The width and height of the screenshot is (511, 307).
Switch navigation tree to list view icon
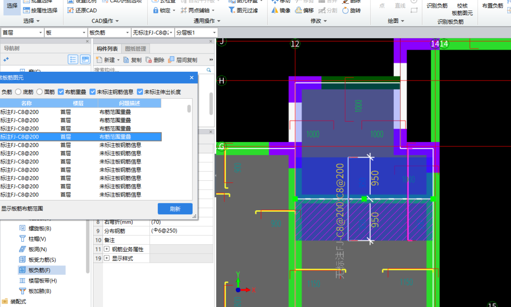[x=73, y=60]
